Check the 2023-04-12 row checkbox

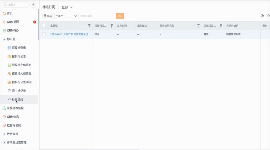(44, 34)
